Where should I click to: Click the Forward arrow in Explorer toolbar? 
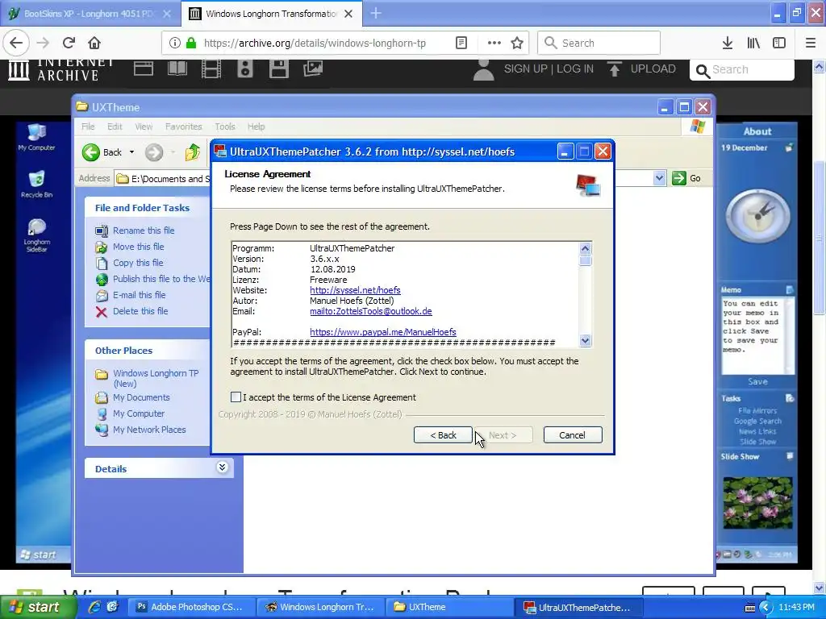154,152
